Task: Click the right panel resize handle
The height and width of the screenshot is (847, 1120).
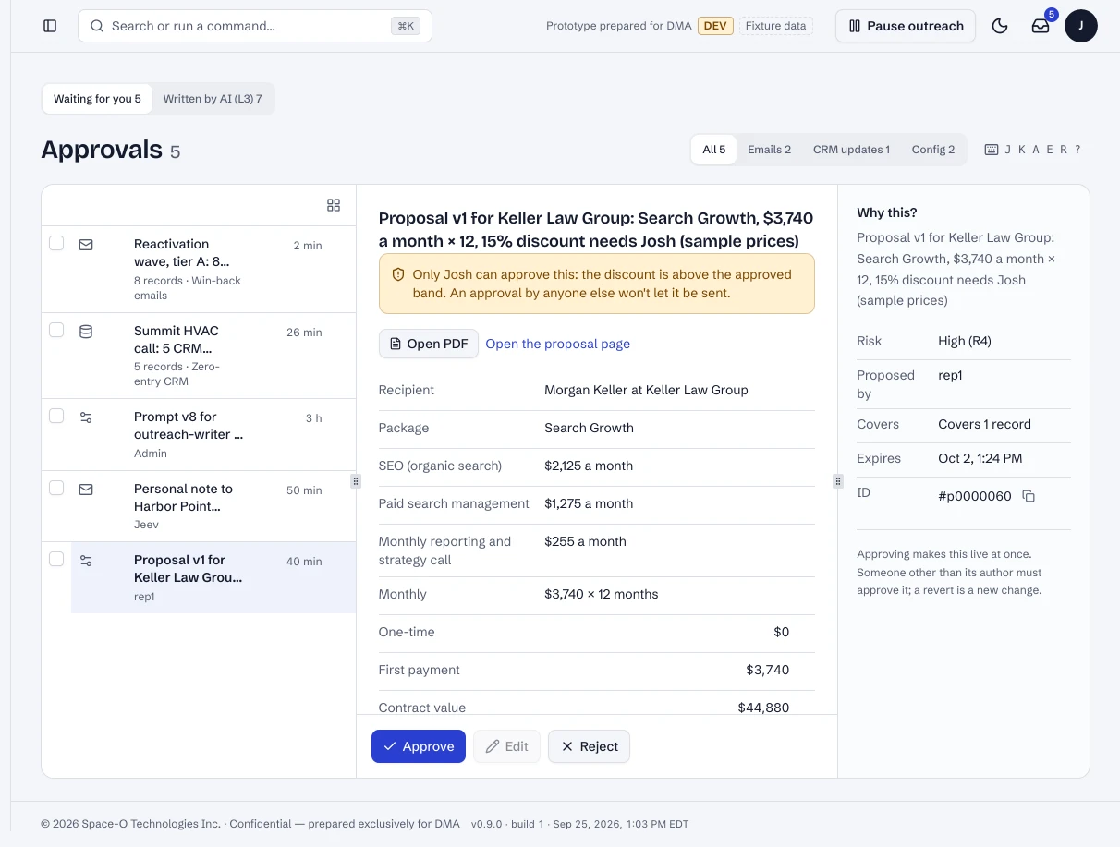Action: (x=838, y=481)
